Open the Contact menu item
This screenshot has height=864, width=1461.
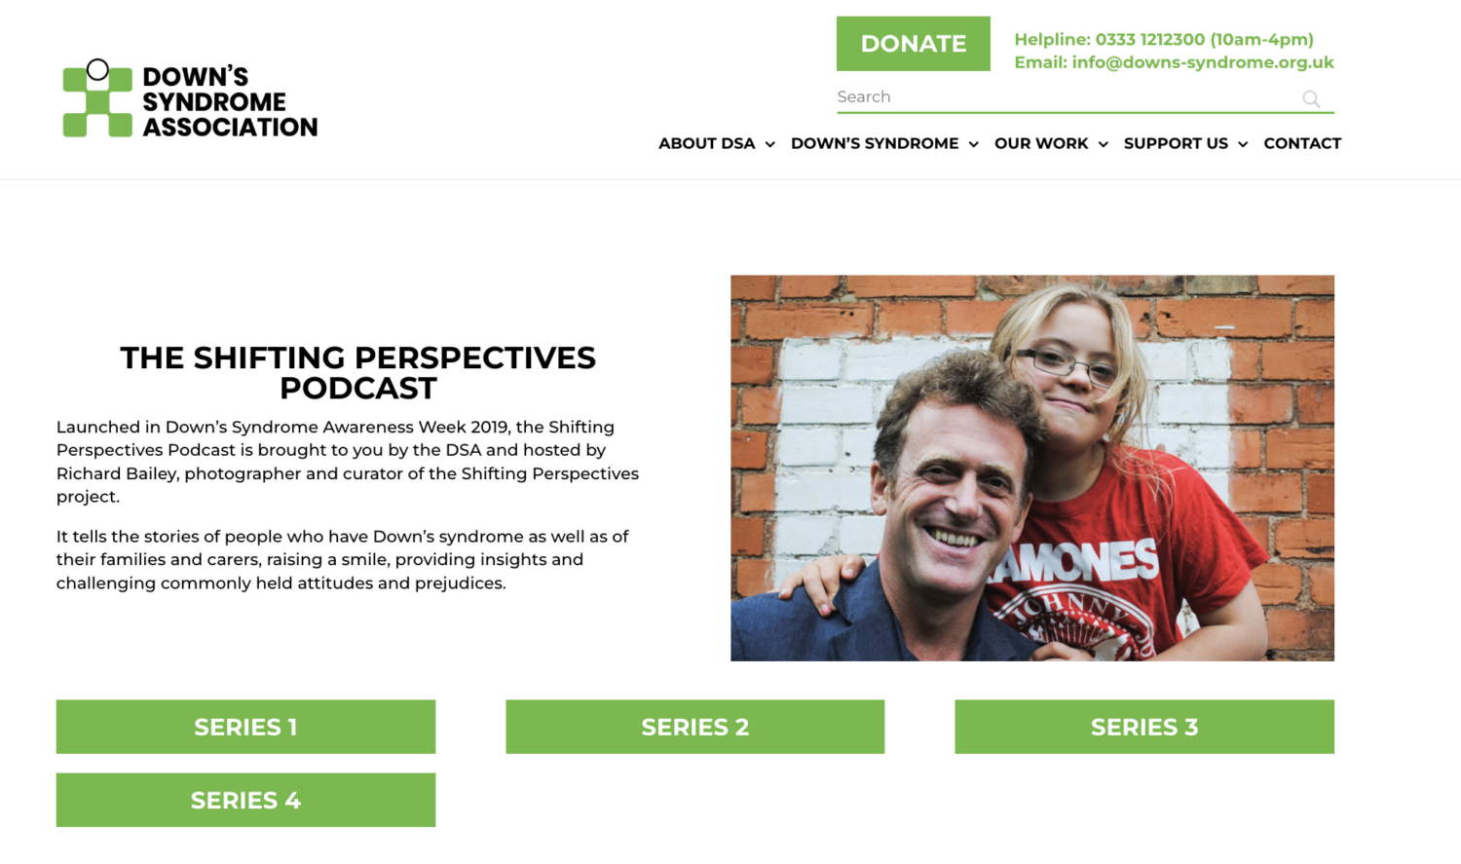1302,143
